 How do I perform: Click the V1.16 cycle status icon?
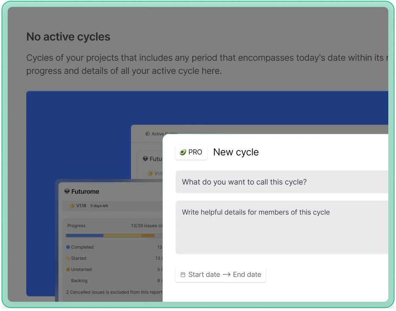coord(72,206)
